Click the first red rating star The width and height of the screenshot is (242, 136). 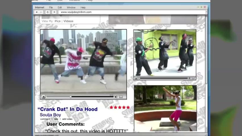point(111,107)
